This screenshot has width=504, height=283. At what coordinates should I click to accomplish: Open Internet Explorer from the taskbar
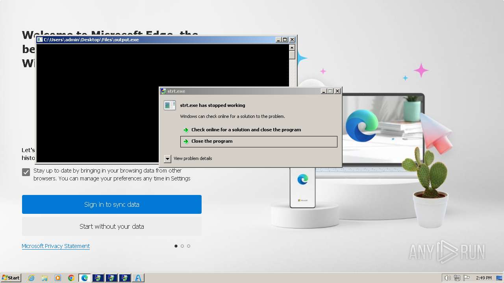click(x=31, y=278)
